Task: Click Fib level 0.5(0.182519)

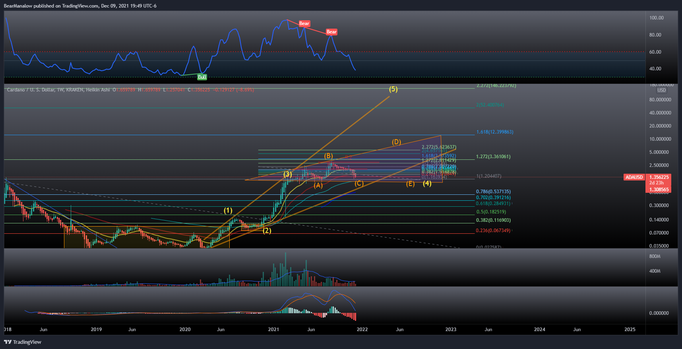Action: coord(491,212)
